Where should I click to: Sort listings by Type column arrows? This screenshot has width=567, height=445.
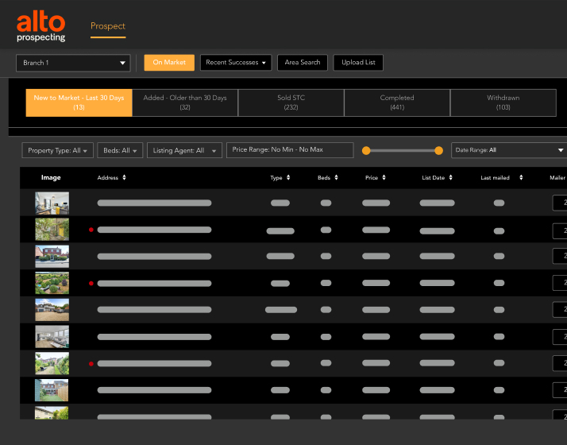pyautogui.click(x=288, y=178)
